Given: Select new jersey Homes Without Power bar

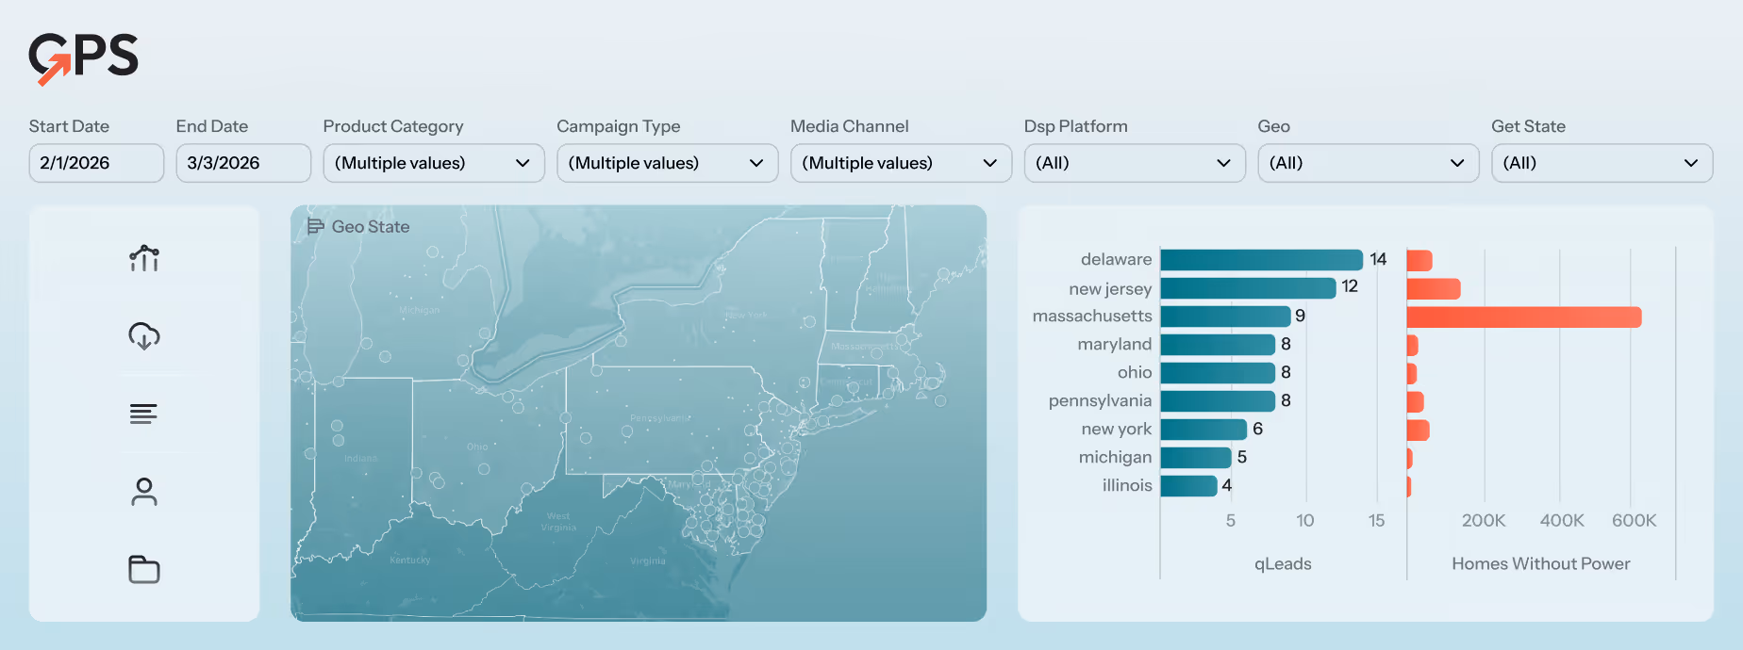Looking at the screenshot, I should point(1434,289).
